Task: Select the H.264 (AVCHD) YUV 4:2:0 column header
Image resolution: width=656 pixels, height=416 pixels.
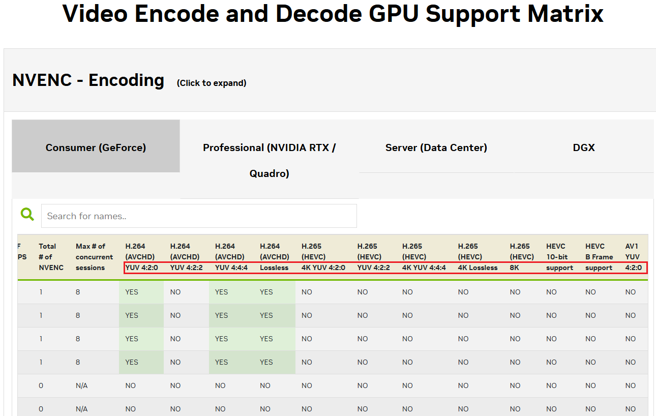Action: (x=141, y=257)
